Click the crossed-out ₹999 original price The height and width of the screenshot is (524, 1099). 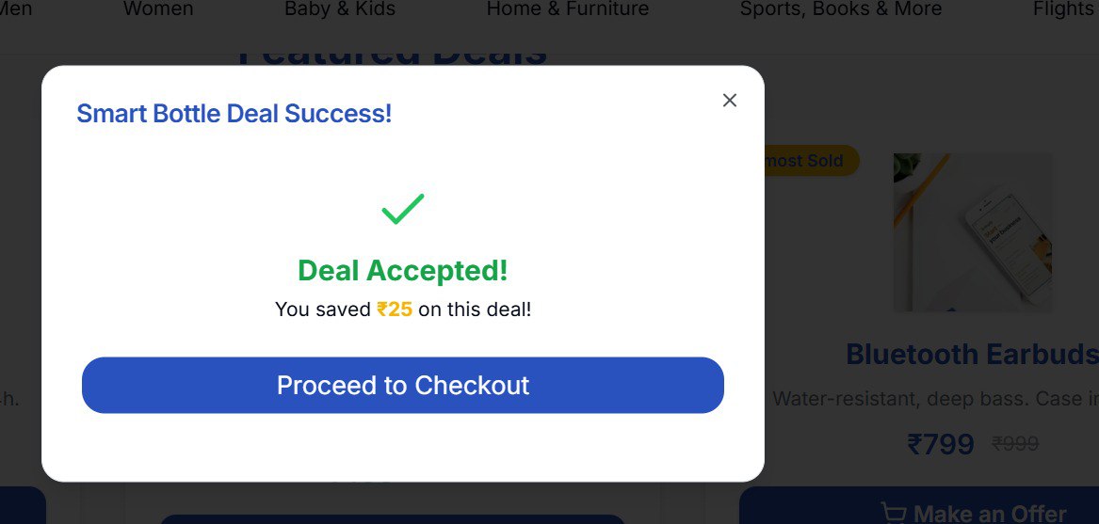pyautogui.click(x=1015, y=444)
